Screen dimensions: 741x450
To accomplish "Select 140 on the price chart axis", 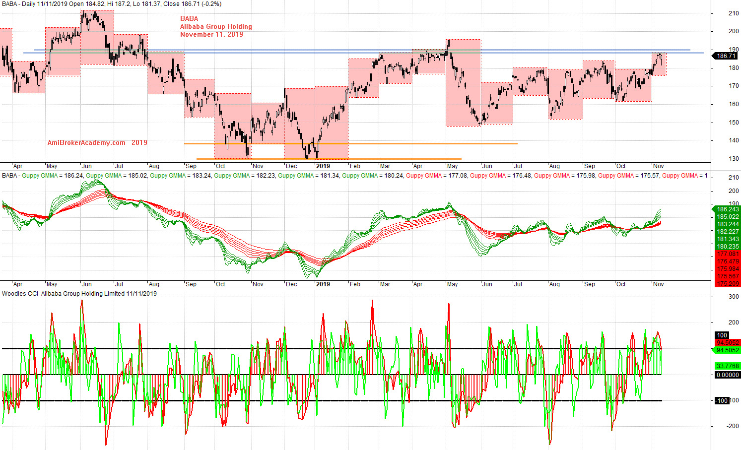I will point(733,140).
